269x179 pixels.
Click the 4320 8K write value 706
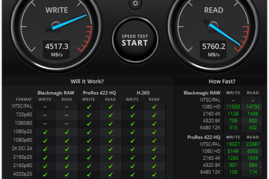[233, 121]
